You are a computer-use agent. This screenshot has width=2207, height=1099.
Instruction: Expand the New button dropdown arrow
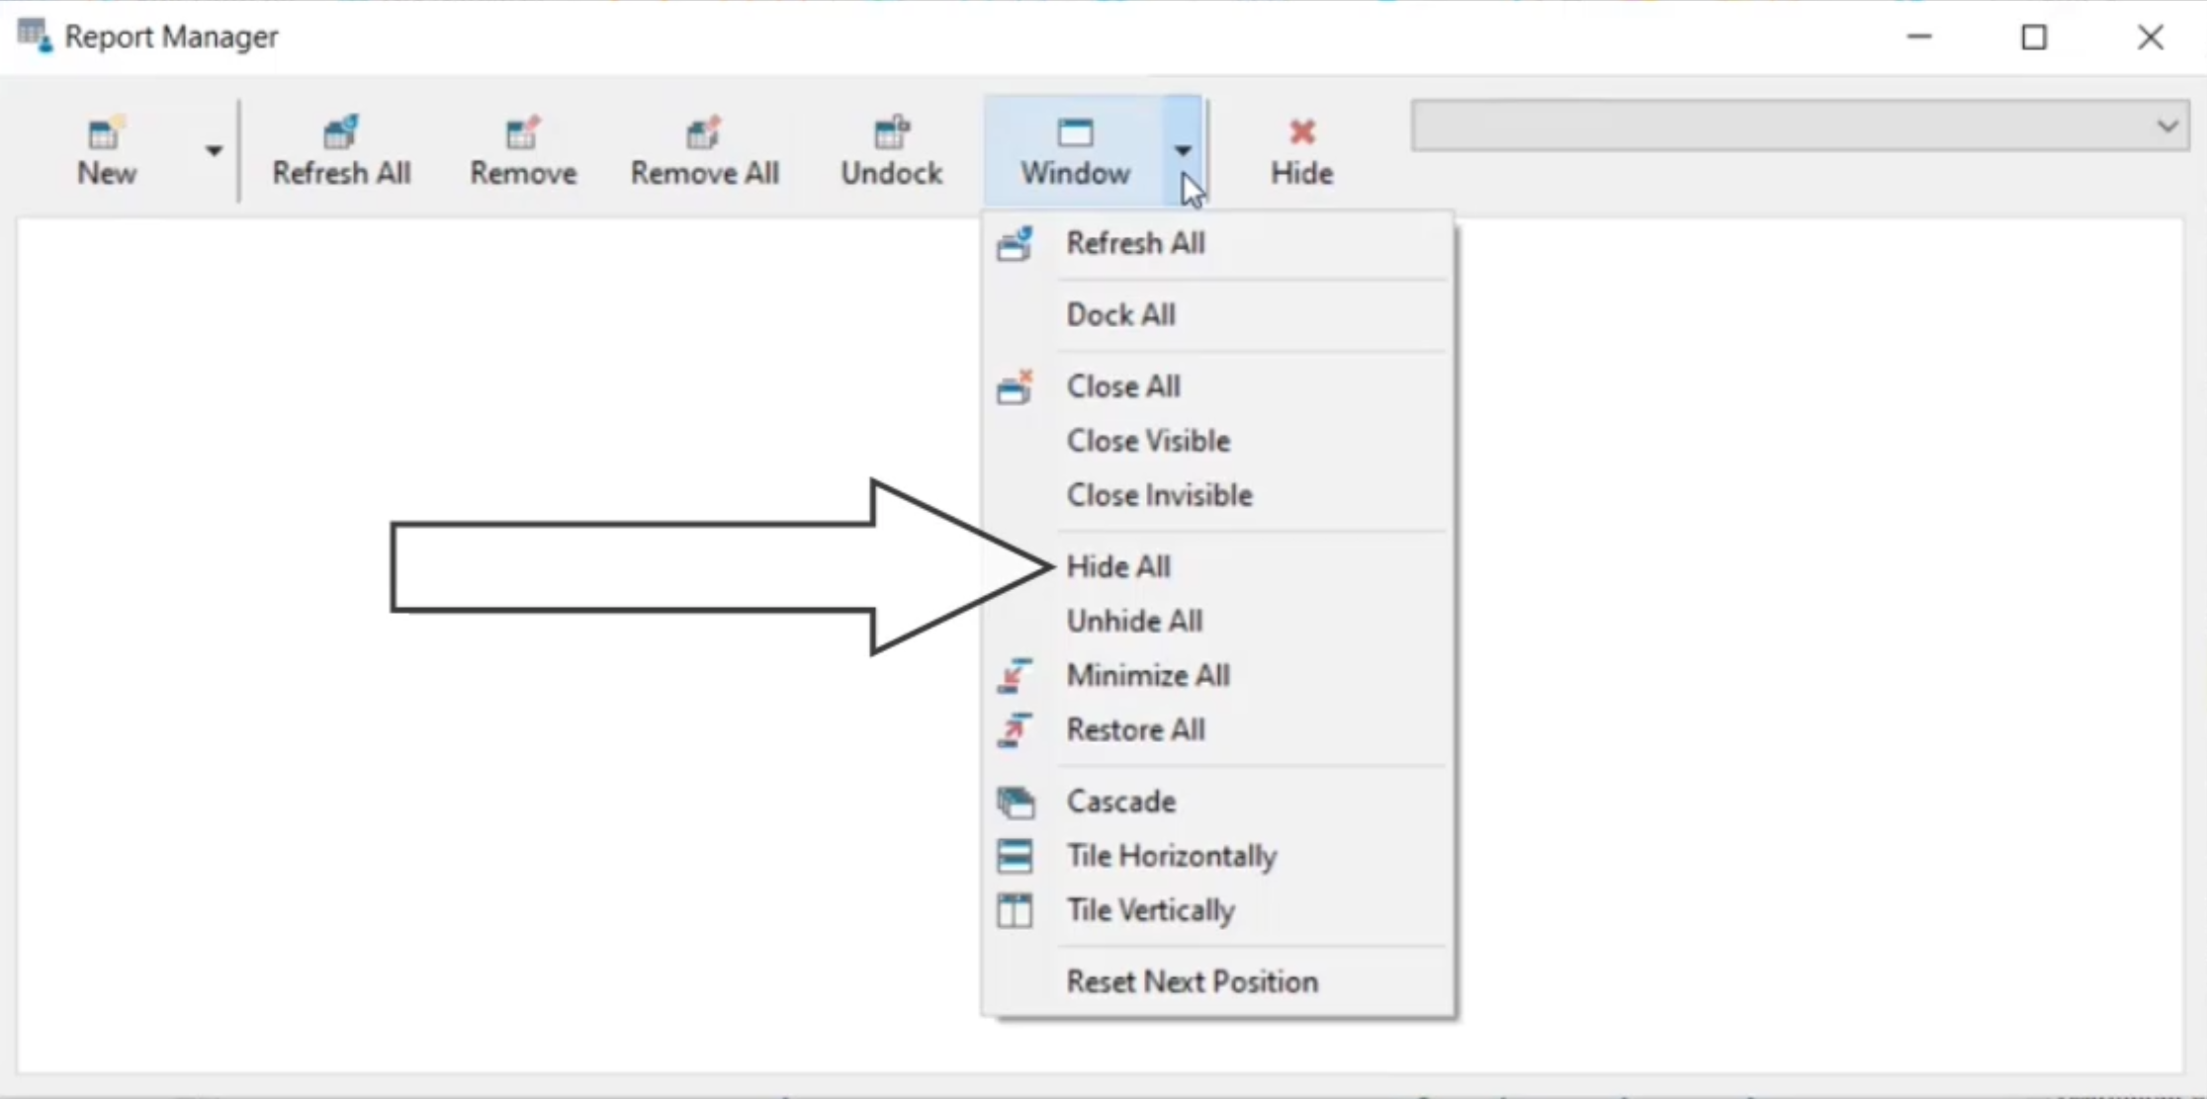point(213,149)
